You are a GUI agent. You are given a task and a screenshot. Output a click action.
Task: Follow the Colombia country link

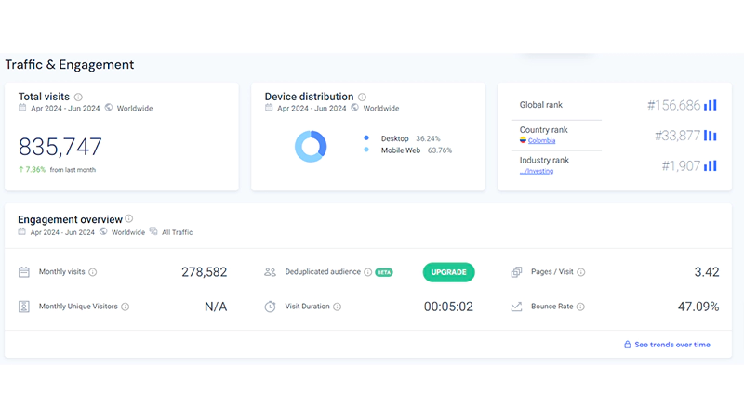pos(540,140)
